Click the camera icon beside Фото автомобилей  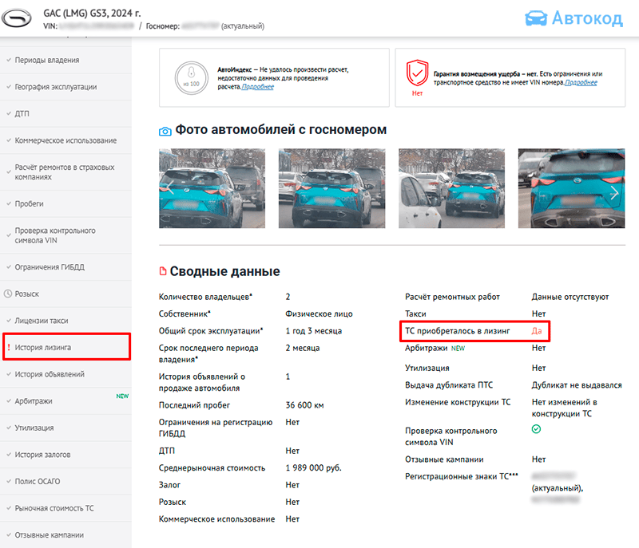coord(163,130)
